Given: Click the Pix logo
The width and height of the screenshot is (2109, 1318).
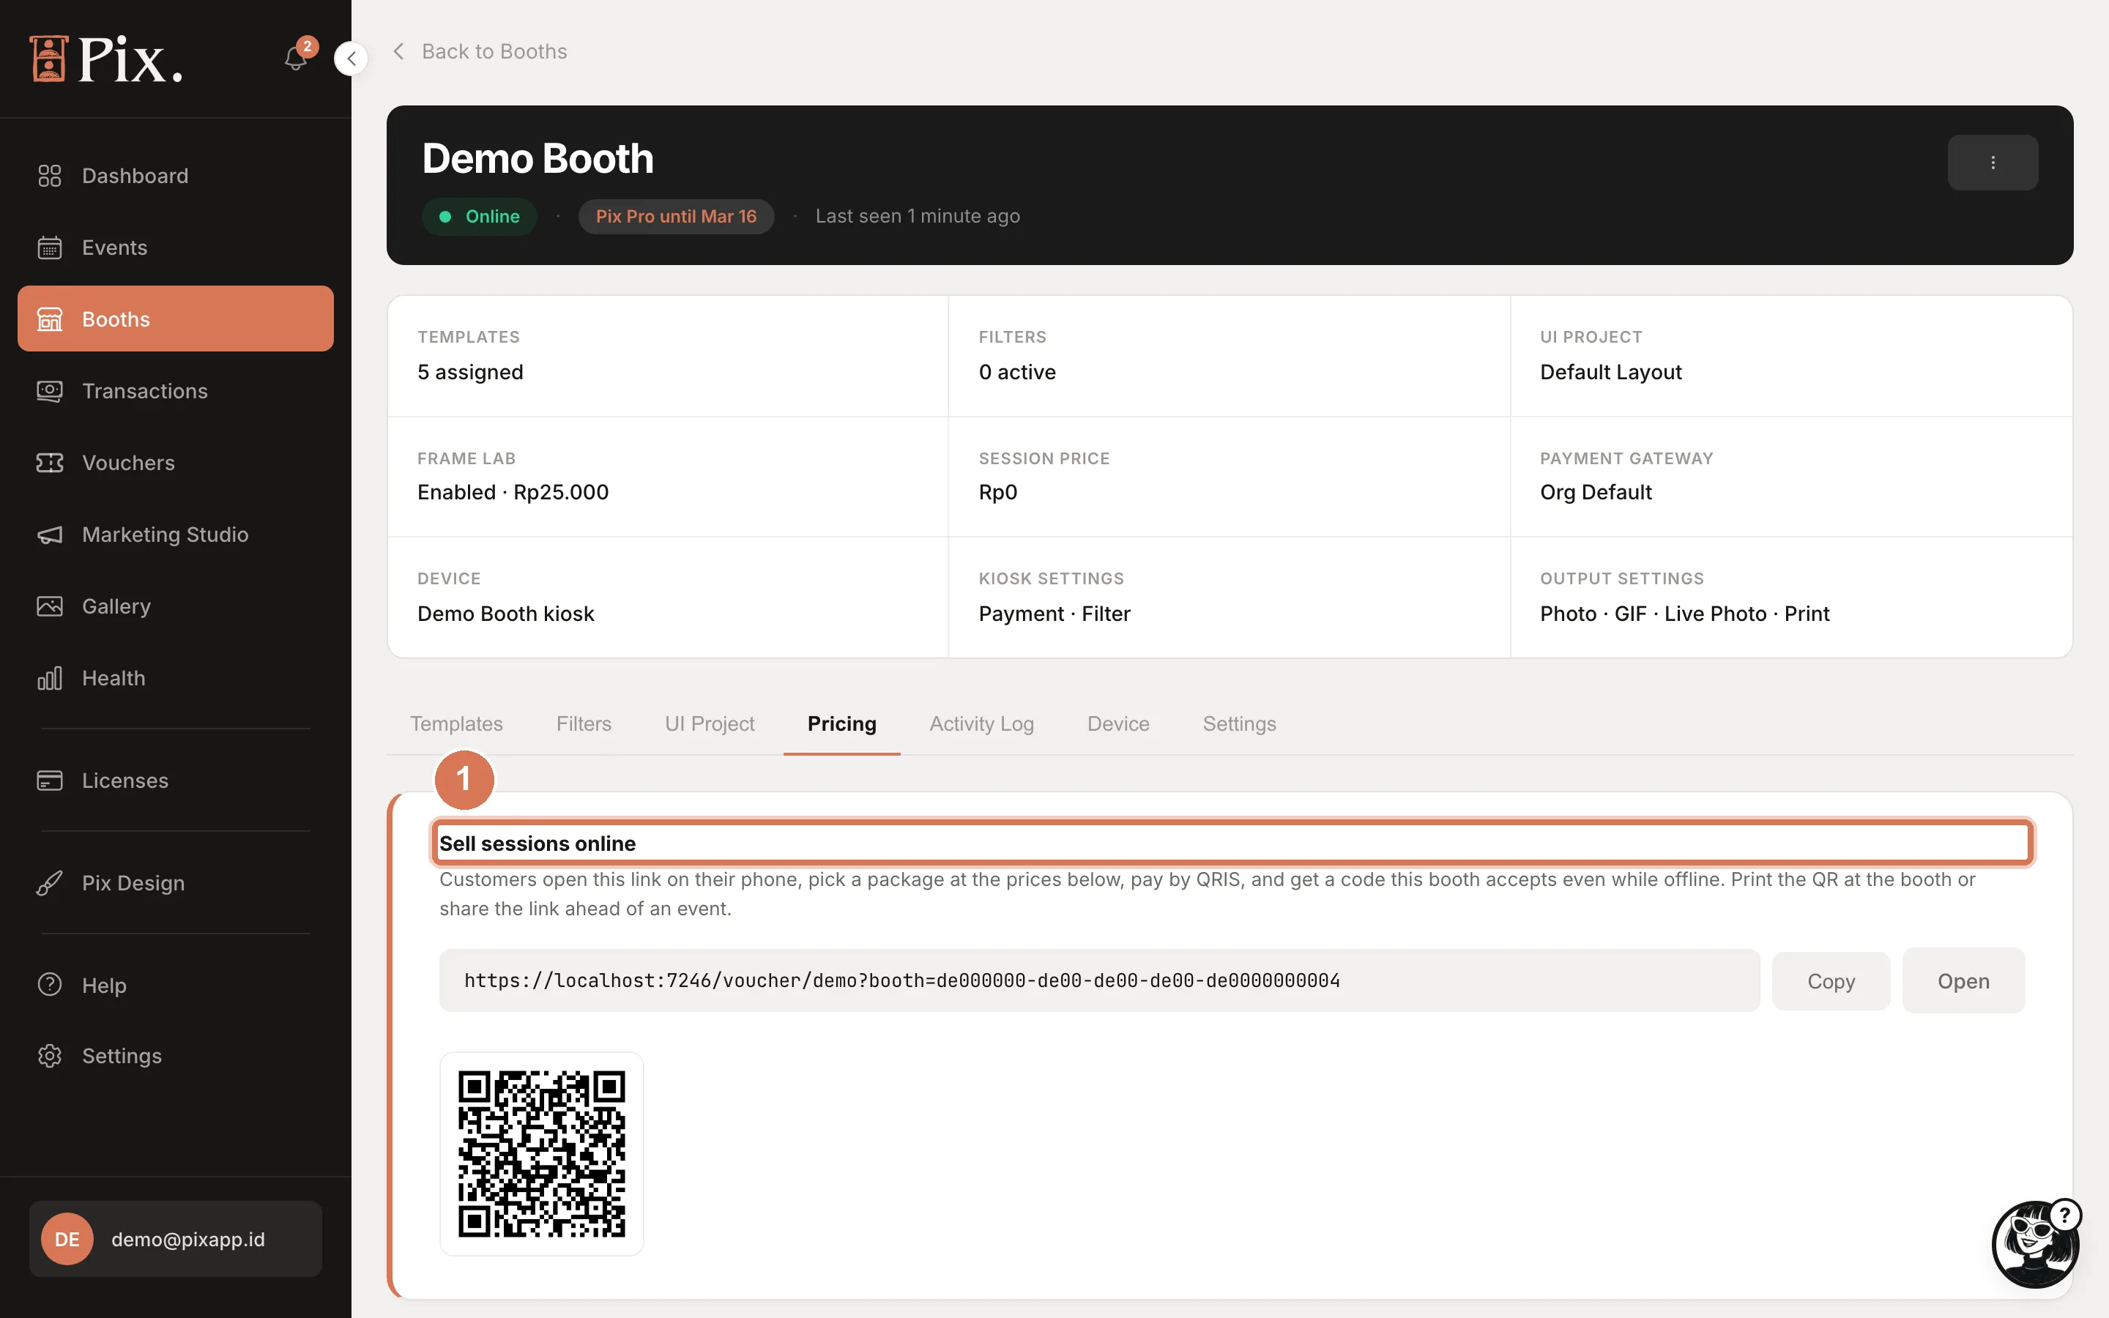Looking at the screenshot, I should [106, 59].
